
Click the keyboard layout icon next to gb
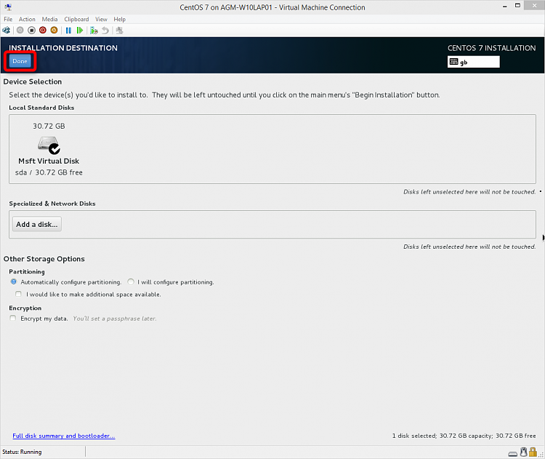[453, 62]
